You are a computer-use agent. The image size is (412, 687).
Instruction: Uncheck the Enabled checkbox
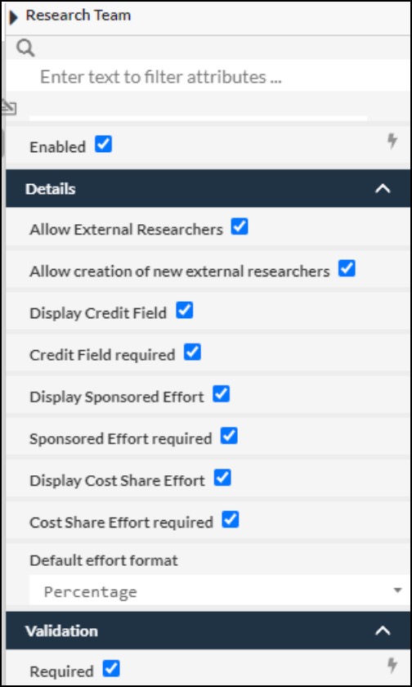(x=103, y=144)
